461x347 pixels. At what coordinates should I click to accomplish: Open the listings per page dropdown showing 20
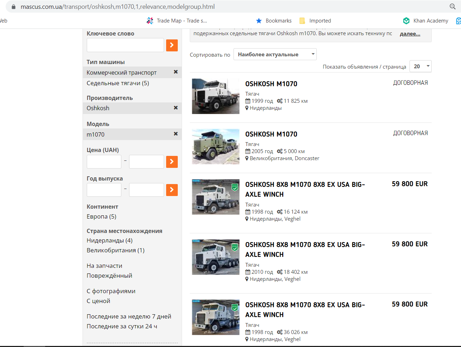pyautogui.click(x=420, y=66)
